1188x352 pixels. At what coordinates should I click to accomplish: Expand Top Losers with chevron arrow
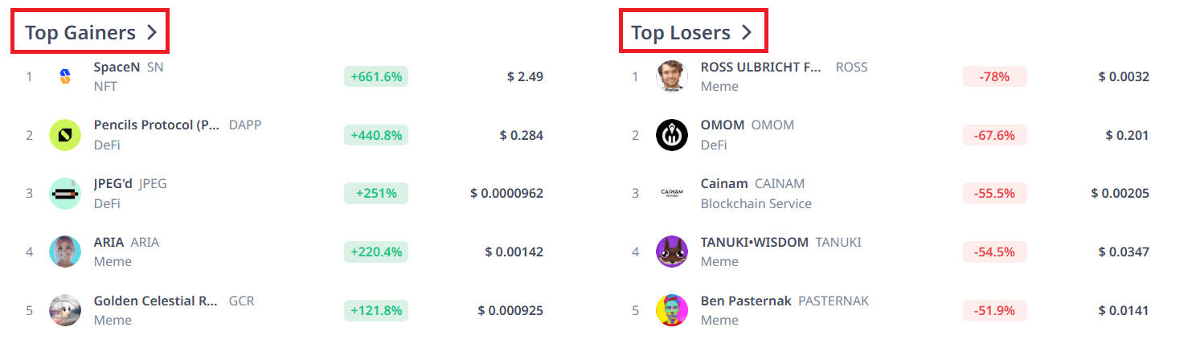(746, 33)
